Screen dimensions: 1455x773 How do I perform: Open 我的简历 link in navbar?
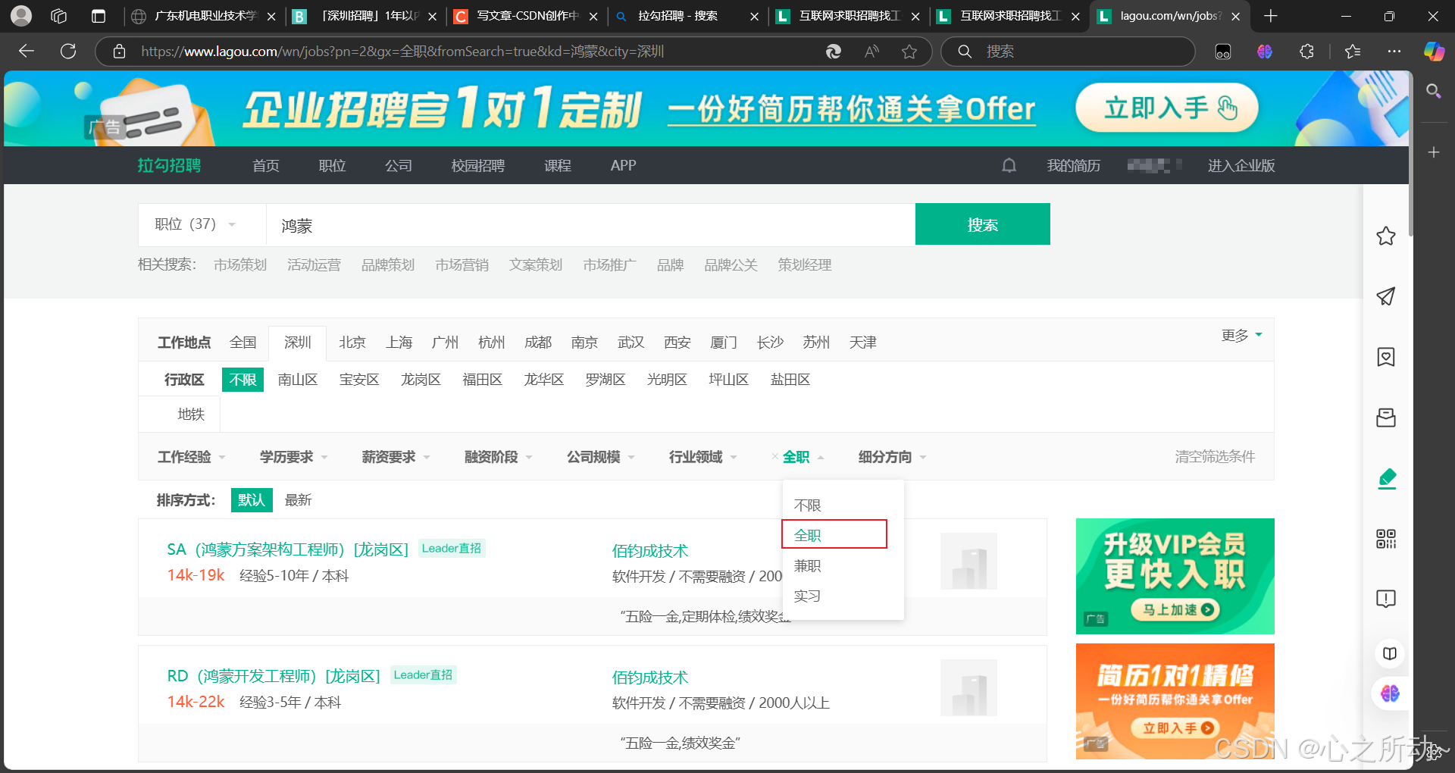coord(1073,165)
